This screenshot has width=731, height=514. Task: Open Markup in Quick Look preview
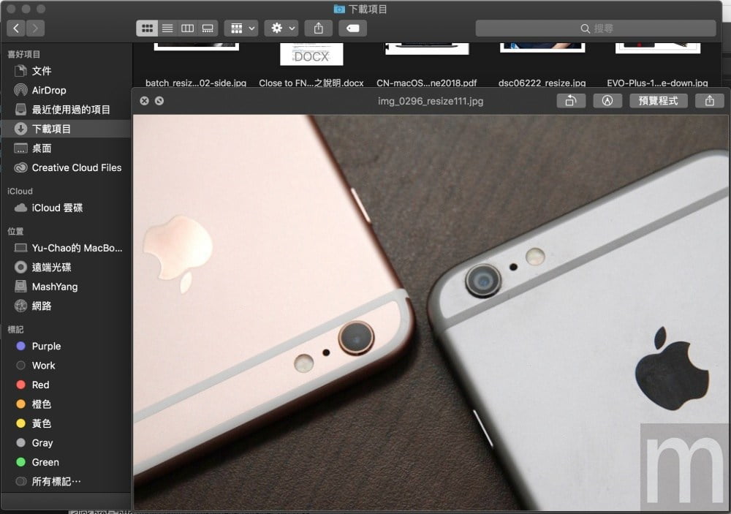[607, 101]
